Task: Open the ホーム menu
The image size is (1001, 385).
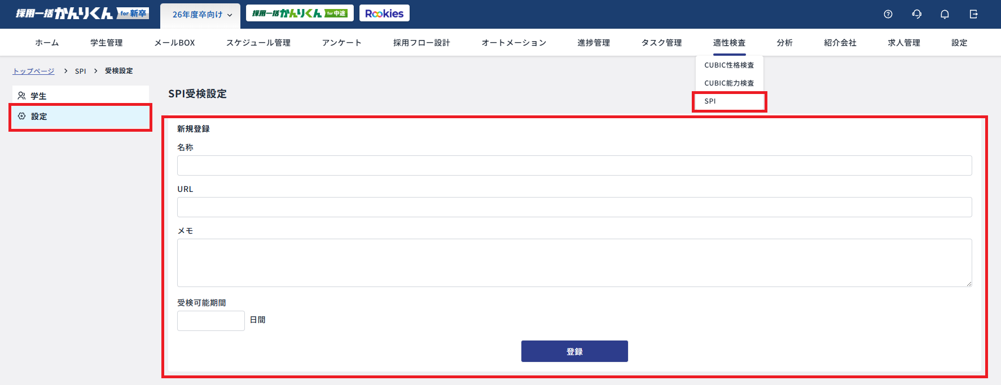Action: click(x=47, y=43)
